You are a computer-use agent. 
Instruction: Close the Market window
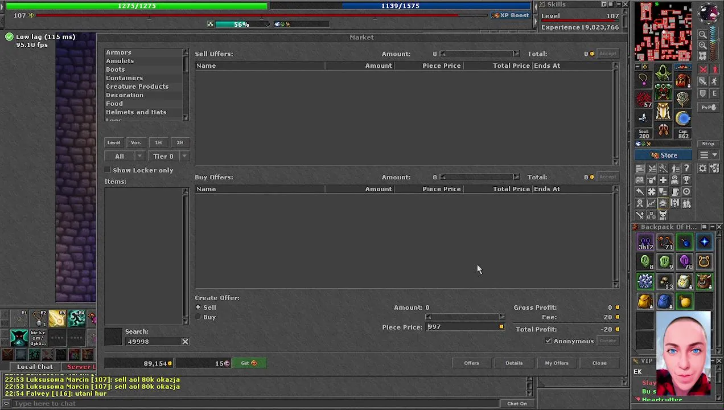[x=599, y=363]
